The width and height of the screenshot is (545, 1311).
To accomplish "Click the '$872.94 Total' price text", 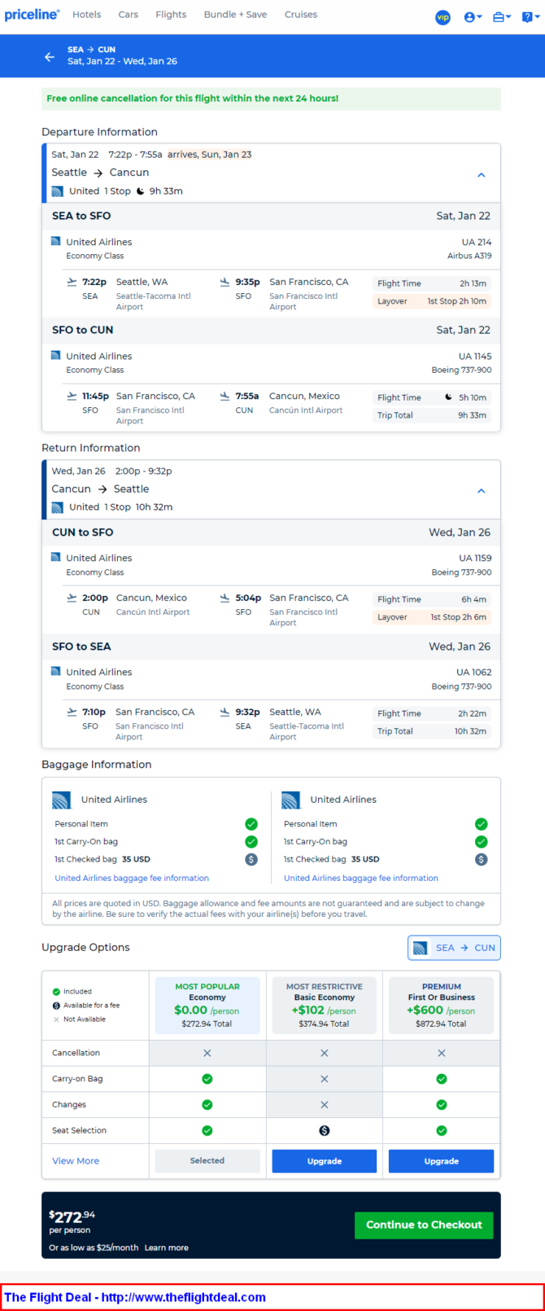I will coord(442,1024).
